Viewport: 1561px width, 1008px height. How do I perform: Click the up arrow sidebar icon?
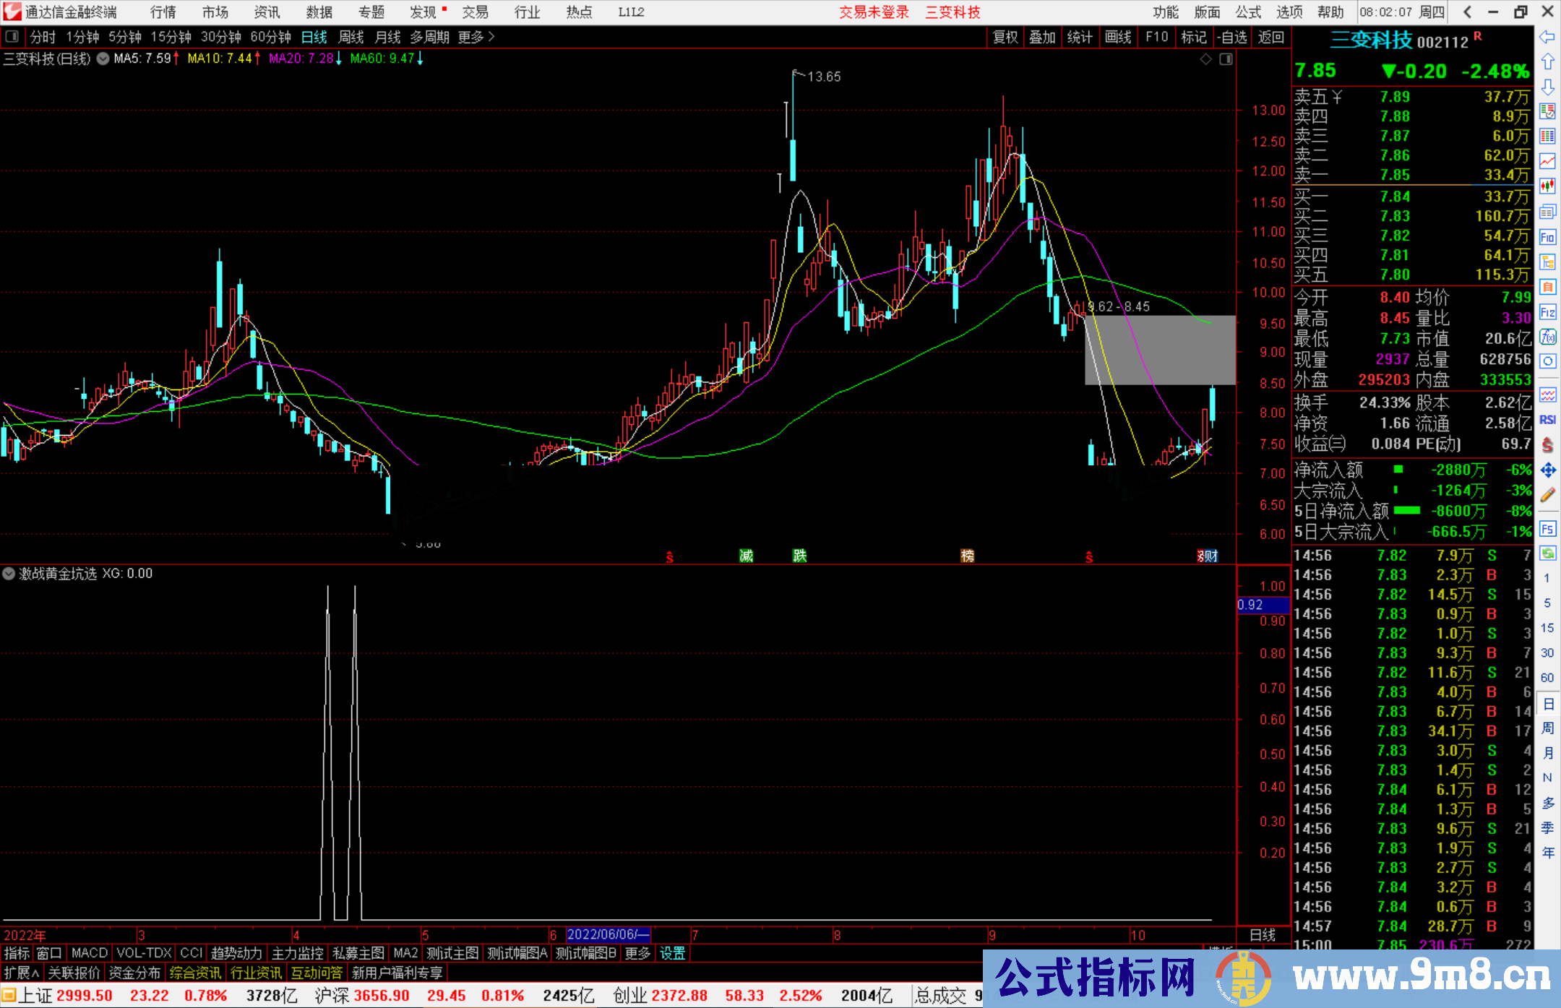pyautogui.click(x=1547, y=61)
